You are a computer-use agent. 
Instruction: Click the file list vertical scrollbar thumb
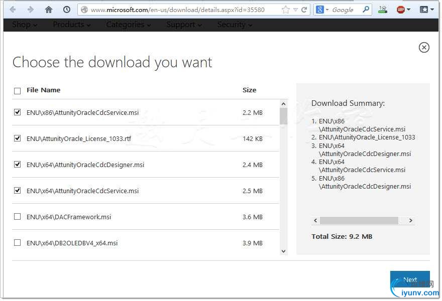(283, 116)
